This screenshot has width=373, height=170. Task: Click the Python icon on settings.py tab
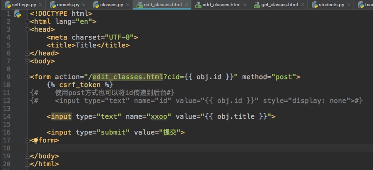pos(8,5)
